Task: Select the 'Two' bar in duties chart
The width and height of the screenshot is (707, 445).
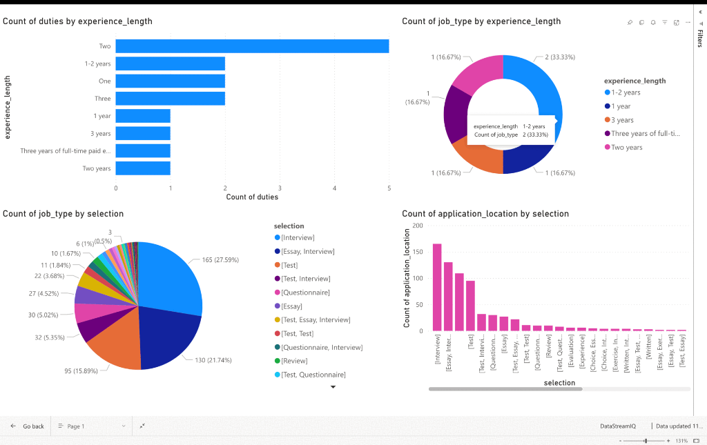Action: (252, 46)
